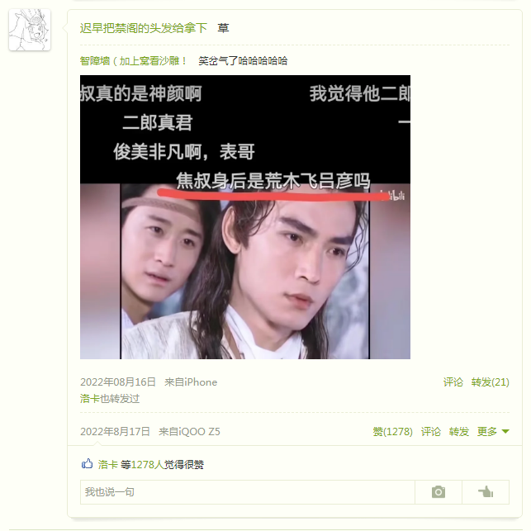Click 赞(1278) to like the post
This screenshot has width=531, height=531.
click(x=392, y=431)
